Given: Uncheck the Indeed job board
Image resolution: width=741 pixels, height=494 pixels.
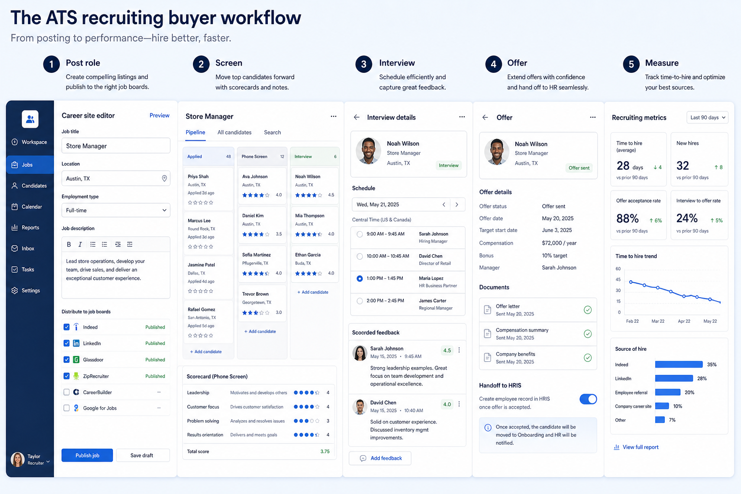Looking at the screenshot, I should pyautogui.click(x=67, y=327).
